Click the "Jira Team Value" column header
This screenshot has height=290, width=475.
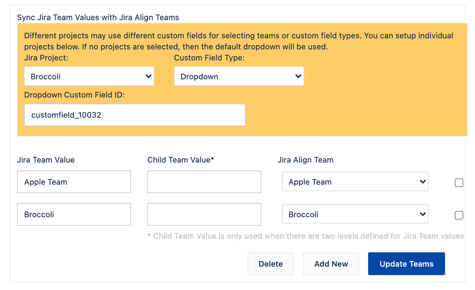(x=46, y=160)
